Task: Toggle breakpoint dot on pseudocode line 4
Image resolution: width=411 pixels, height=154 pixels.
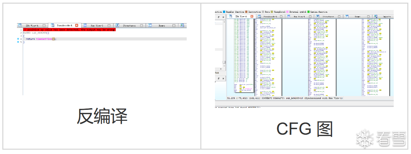Action: [18, 39]
